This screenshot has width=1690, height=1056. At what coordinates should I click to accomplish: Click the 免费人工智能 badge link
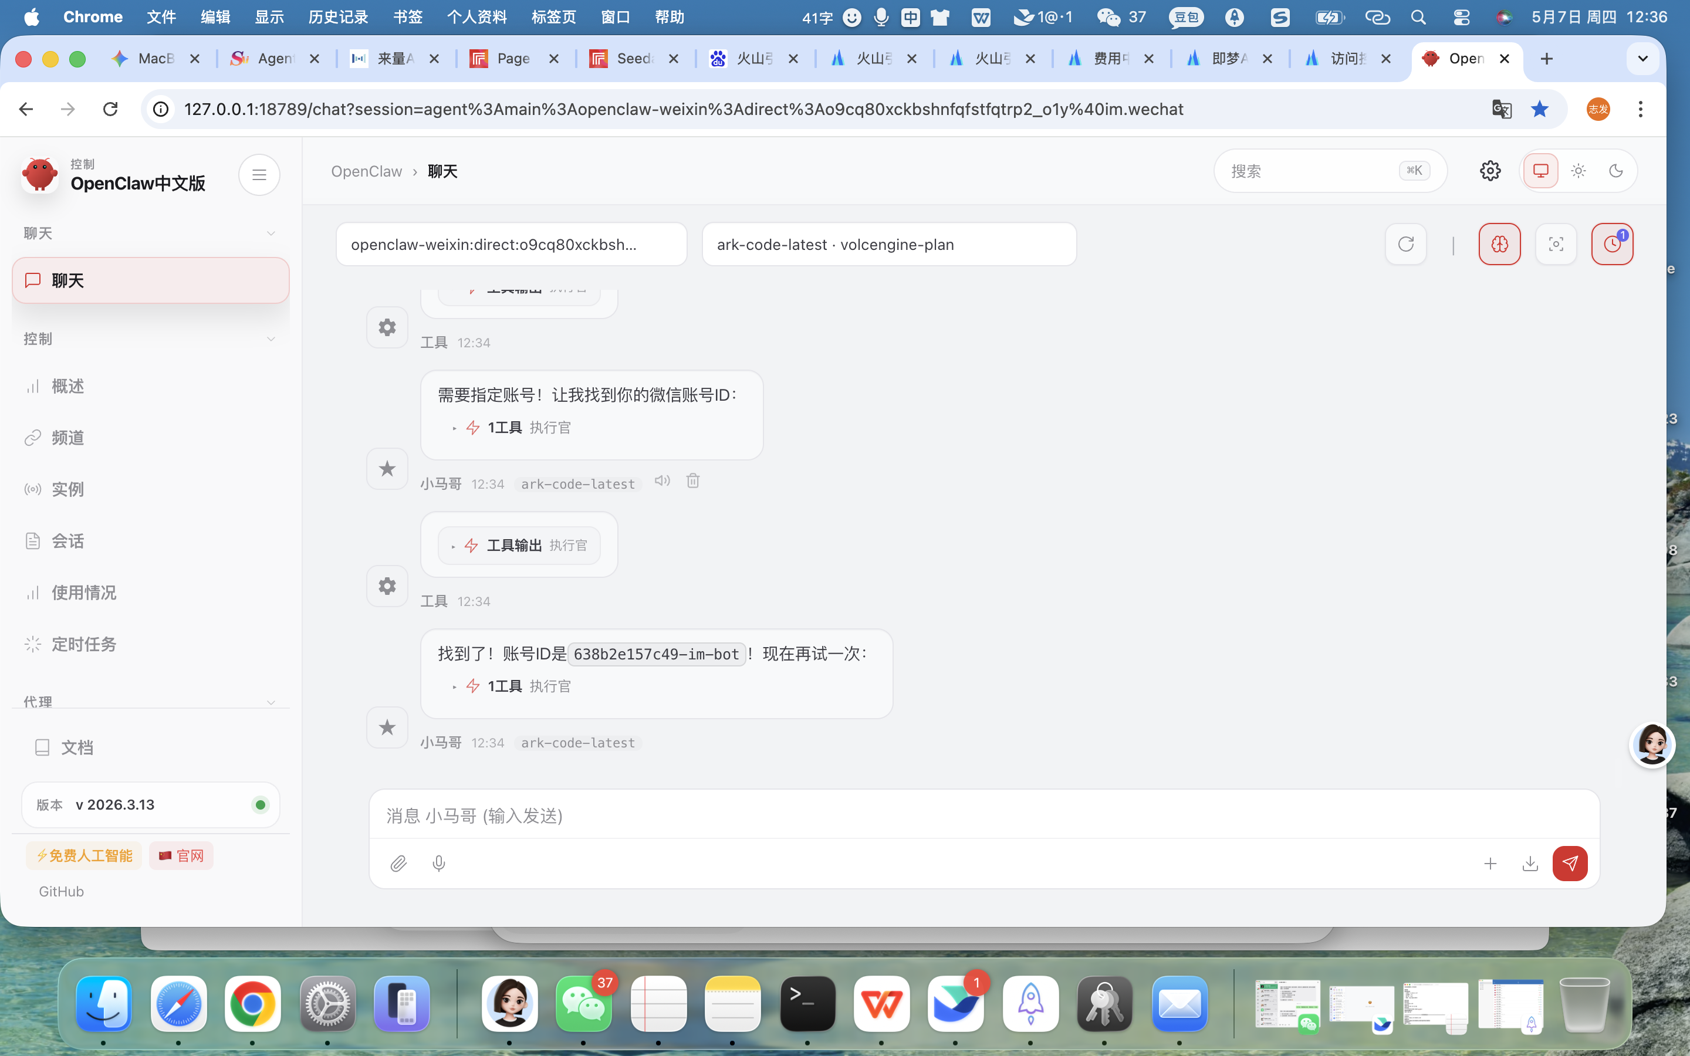(84, 855)
